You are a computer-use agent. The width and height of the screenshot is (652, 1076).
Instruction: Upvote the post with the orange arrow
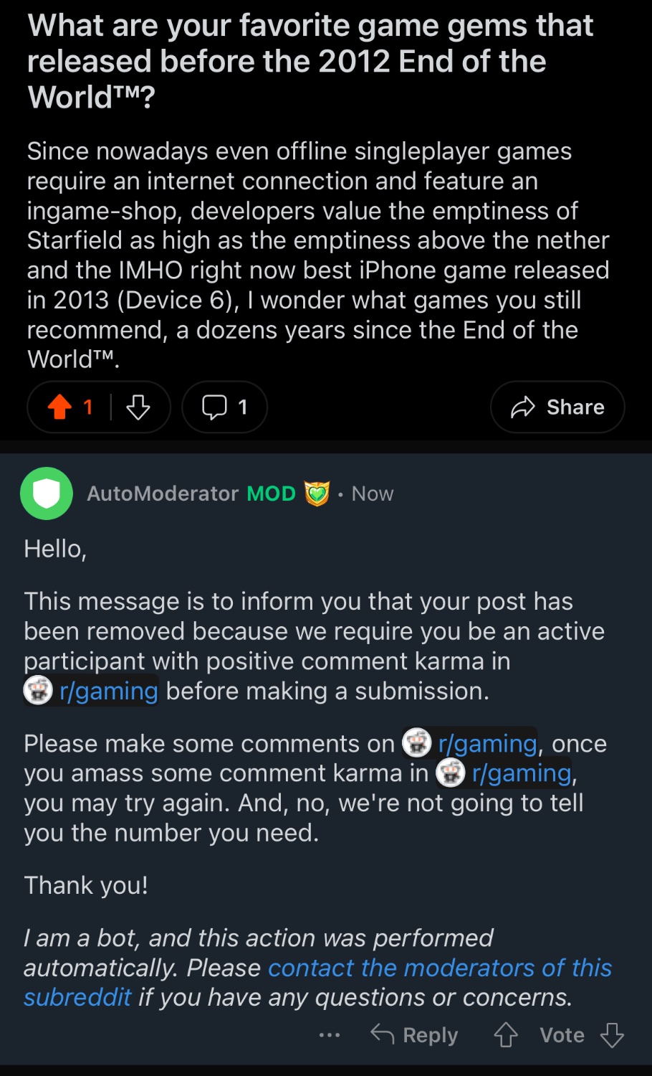pyautogui.click(x=60, y=407)
